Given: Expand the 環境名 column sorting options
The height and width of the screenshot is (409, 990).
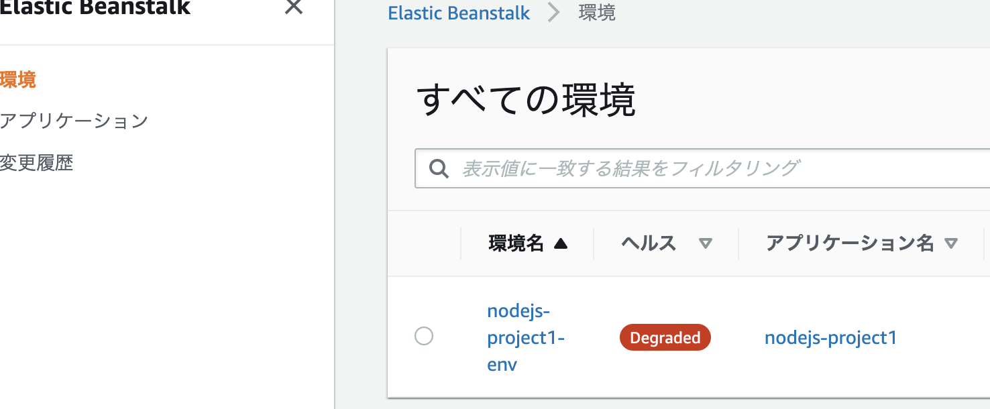Looking at the screenshot, I should click(x=562, y=243).
